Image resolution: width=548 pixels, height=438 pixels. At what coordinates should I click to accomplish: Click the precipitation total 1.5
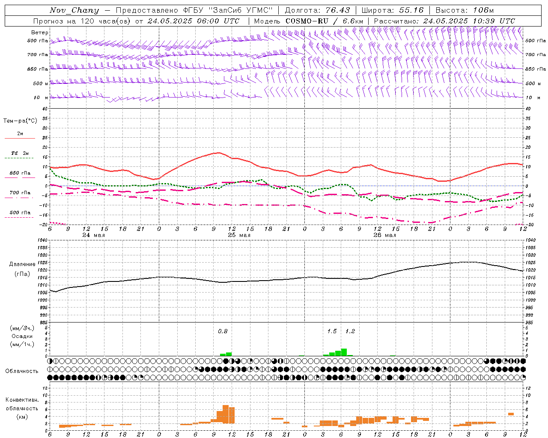click(332, 331)
